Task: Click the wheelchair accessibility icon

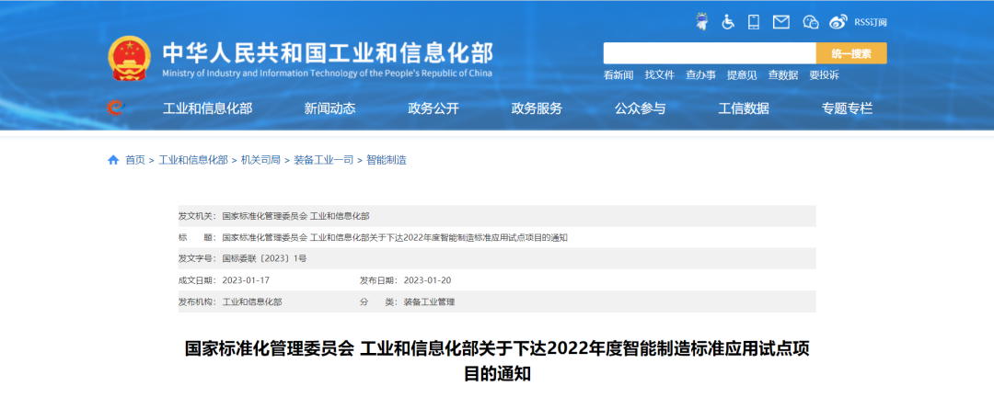Action: click(728, 21)
